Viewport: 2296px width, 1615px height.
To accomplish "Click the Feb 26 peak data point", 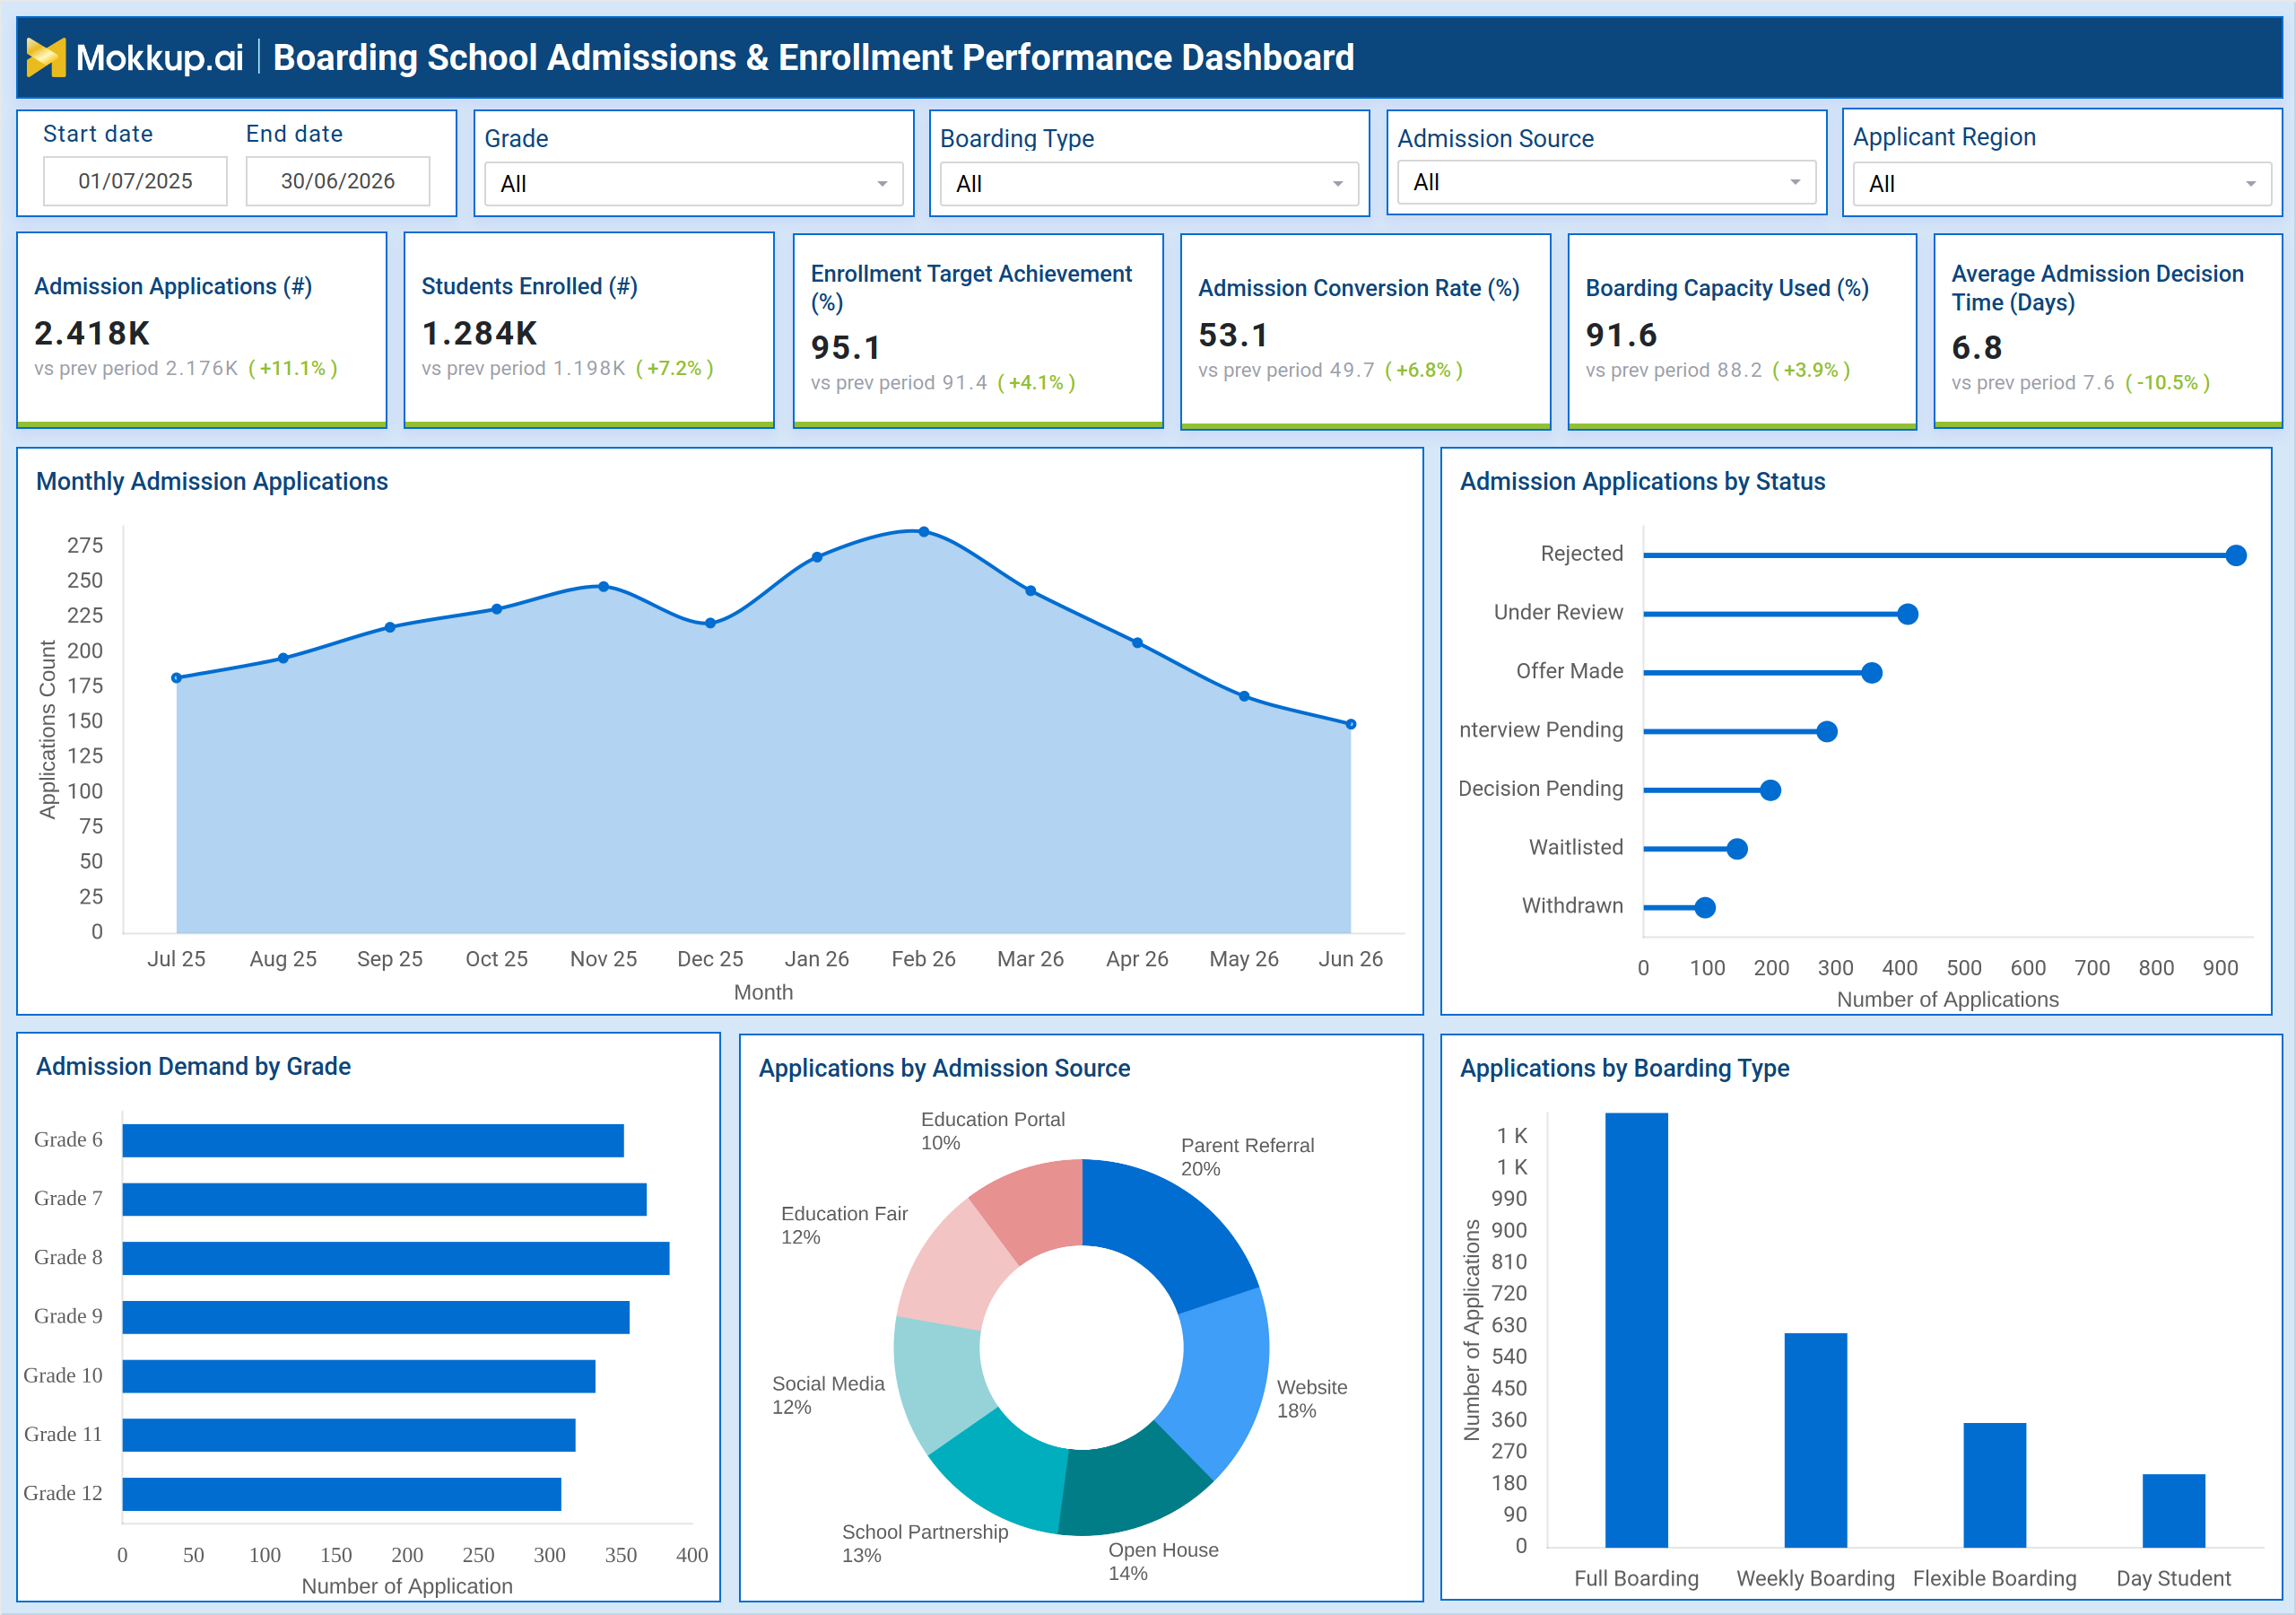I will 924,531.
